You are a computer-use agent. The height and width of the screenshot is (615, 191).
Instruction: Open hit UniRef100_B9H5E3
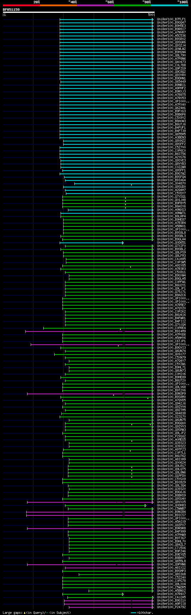[171, 26]
